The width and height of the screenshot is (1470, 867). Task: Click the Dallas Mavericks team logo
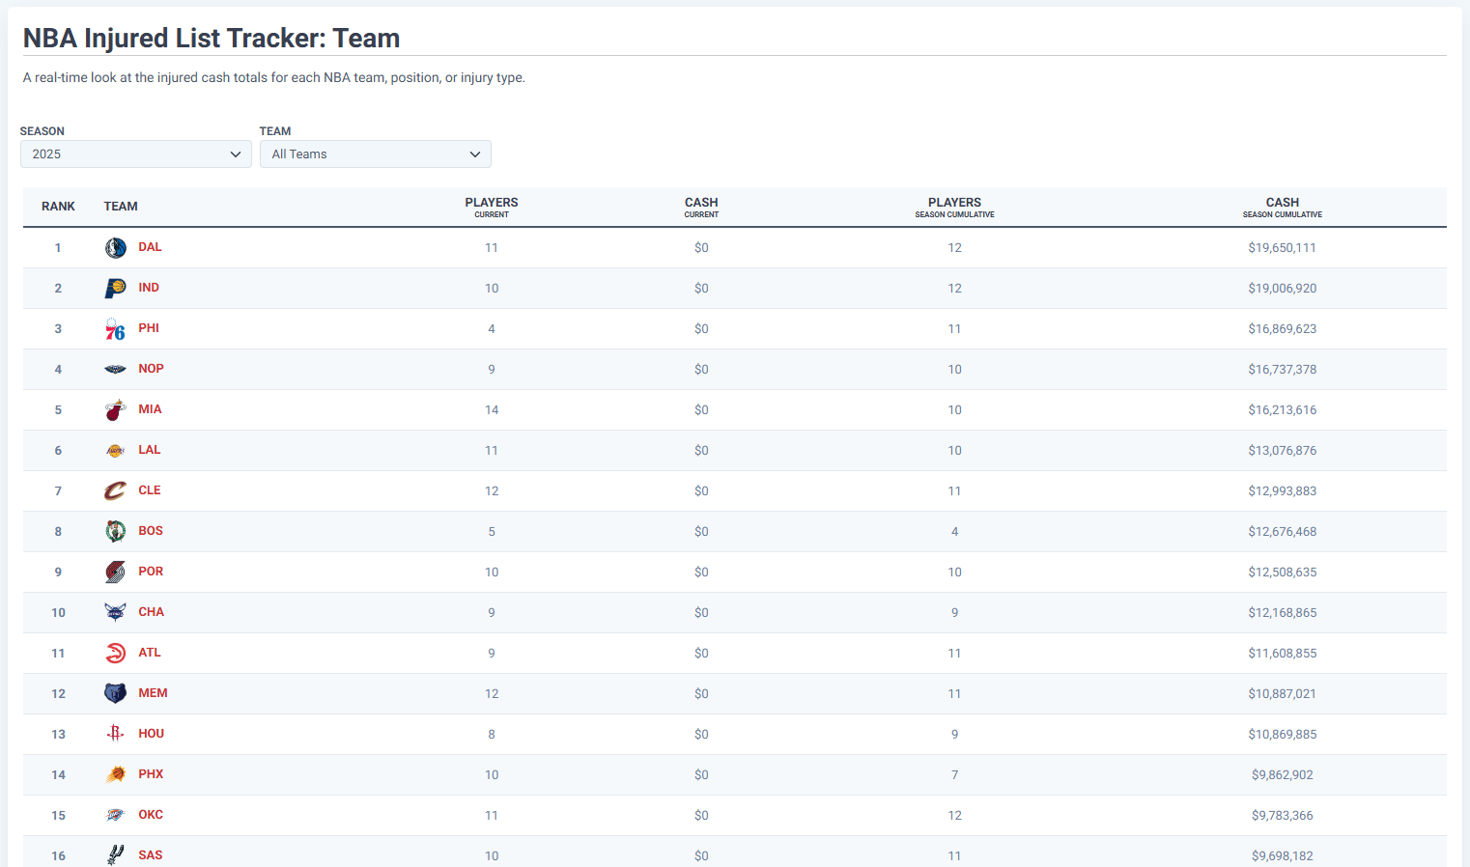click(x=115, y=248)
